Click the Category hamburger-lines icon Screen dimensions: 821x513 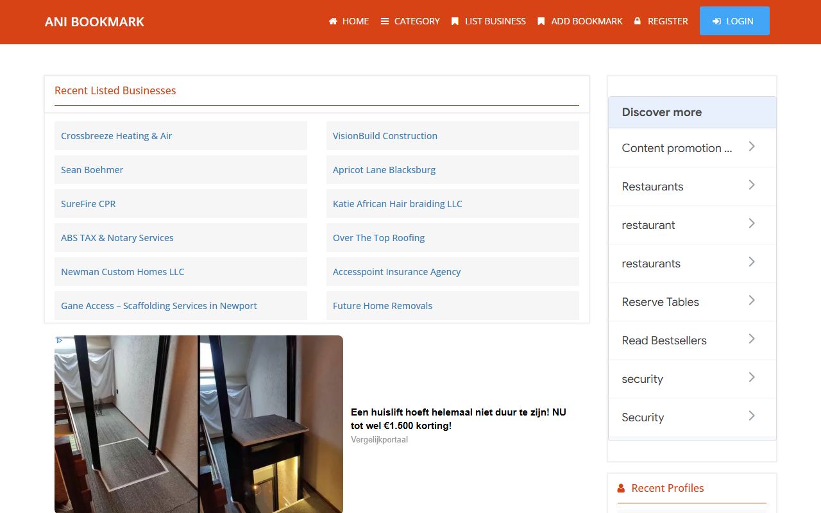(385, 21)
